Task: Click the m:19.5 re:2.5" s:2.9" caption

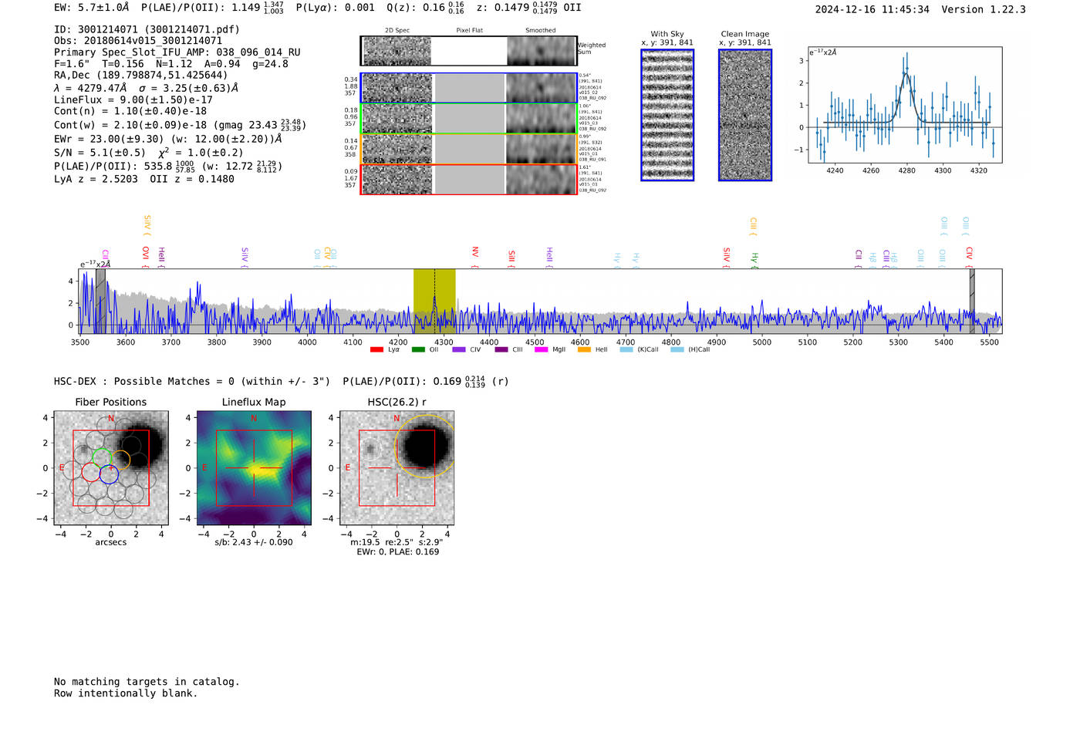Action: point(397,542)
